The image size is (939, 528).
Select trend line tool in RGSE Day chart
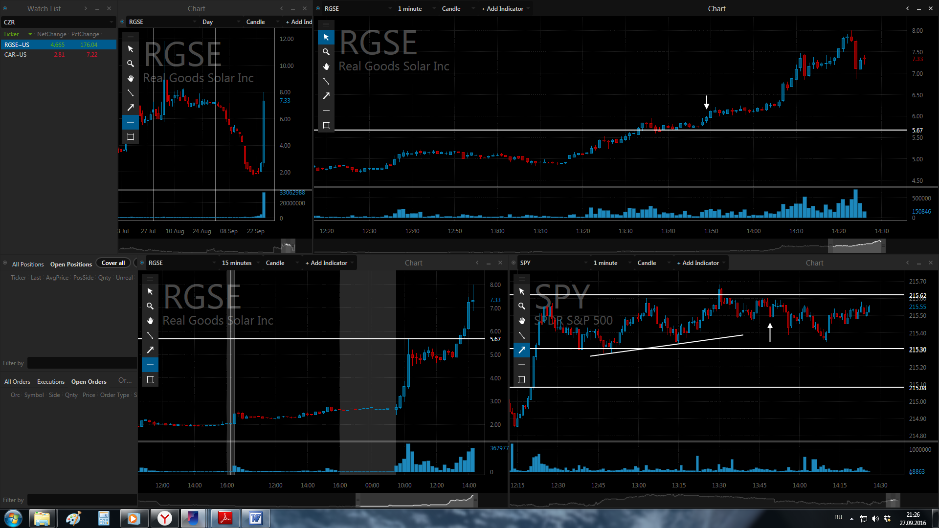tap(131, 93)
